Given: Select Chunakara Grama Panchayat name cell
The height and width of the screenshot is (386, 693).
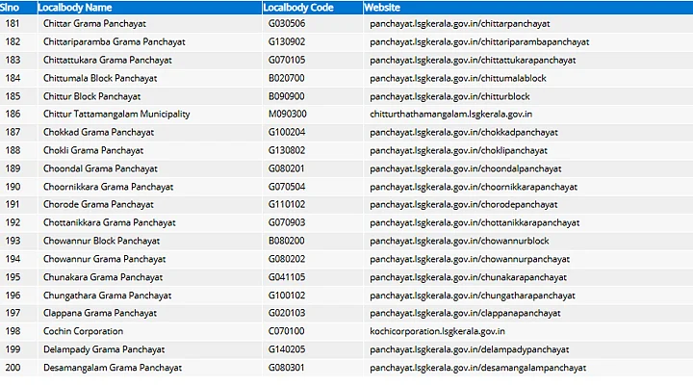Looking at the screenshot, I should click(103, 277).
